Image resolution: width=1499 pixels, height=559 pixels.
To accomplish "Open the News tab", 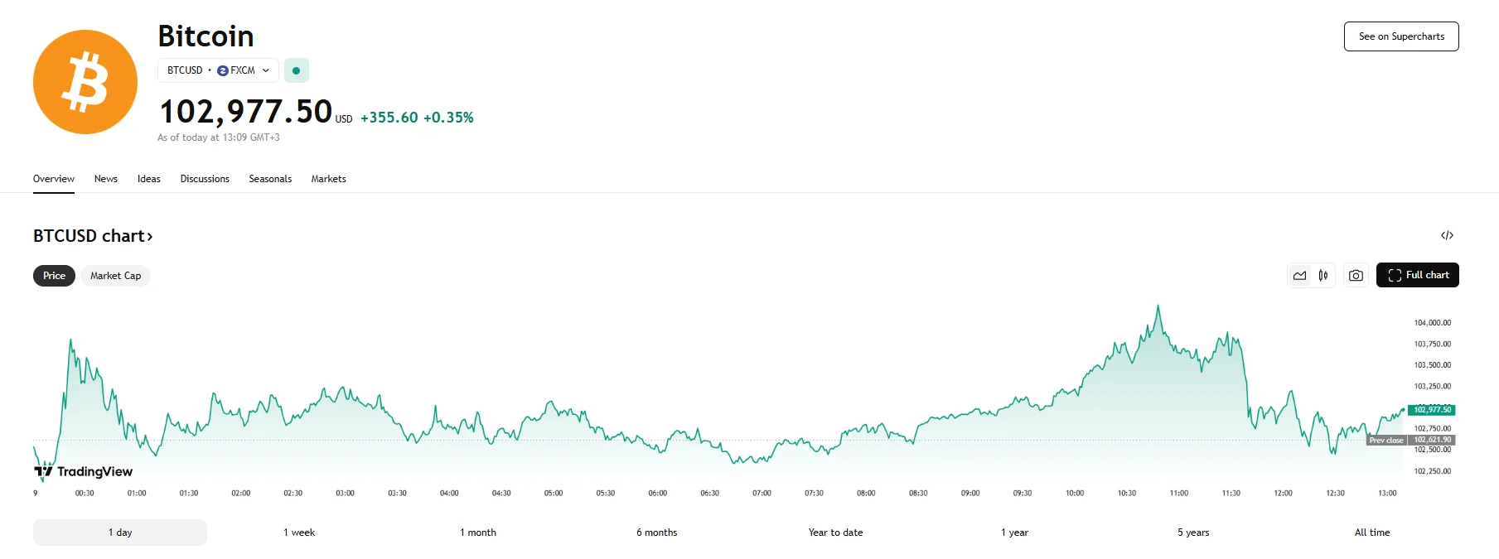I will pyautogui.click(x=105, y=179).
